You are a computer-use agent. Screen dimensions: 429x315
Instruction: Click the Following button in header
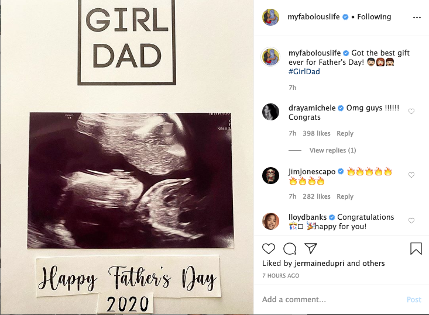click(x=374, y=17)
